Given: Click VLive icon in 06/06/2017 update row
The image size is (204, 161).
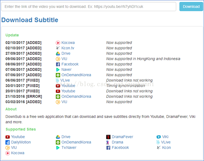Looking at the screenshot, I should point(57,80).
